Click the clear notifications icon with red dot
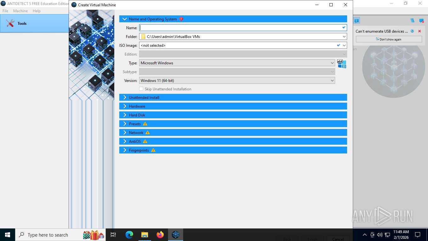 pos(421,21)
